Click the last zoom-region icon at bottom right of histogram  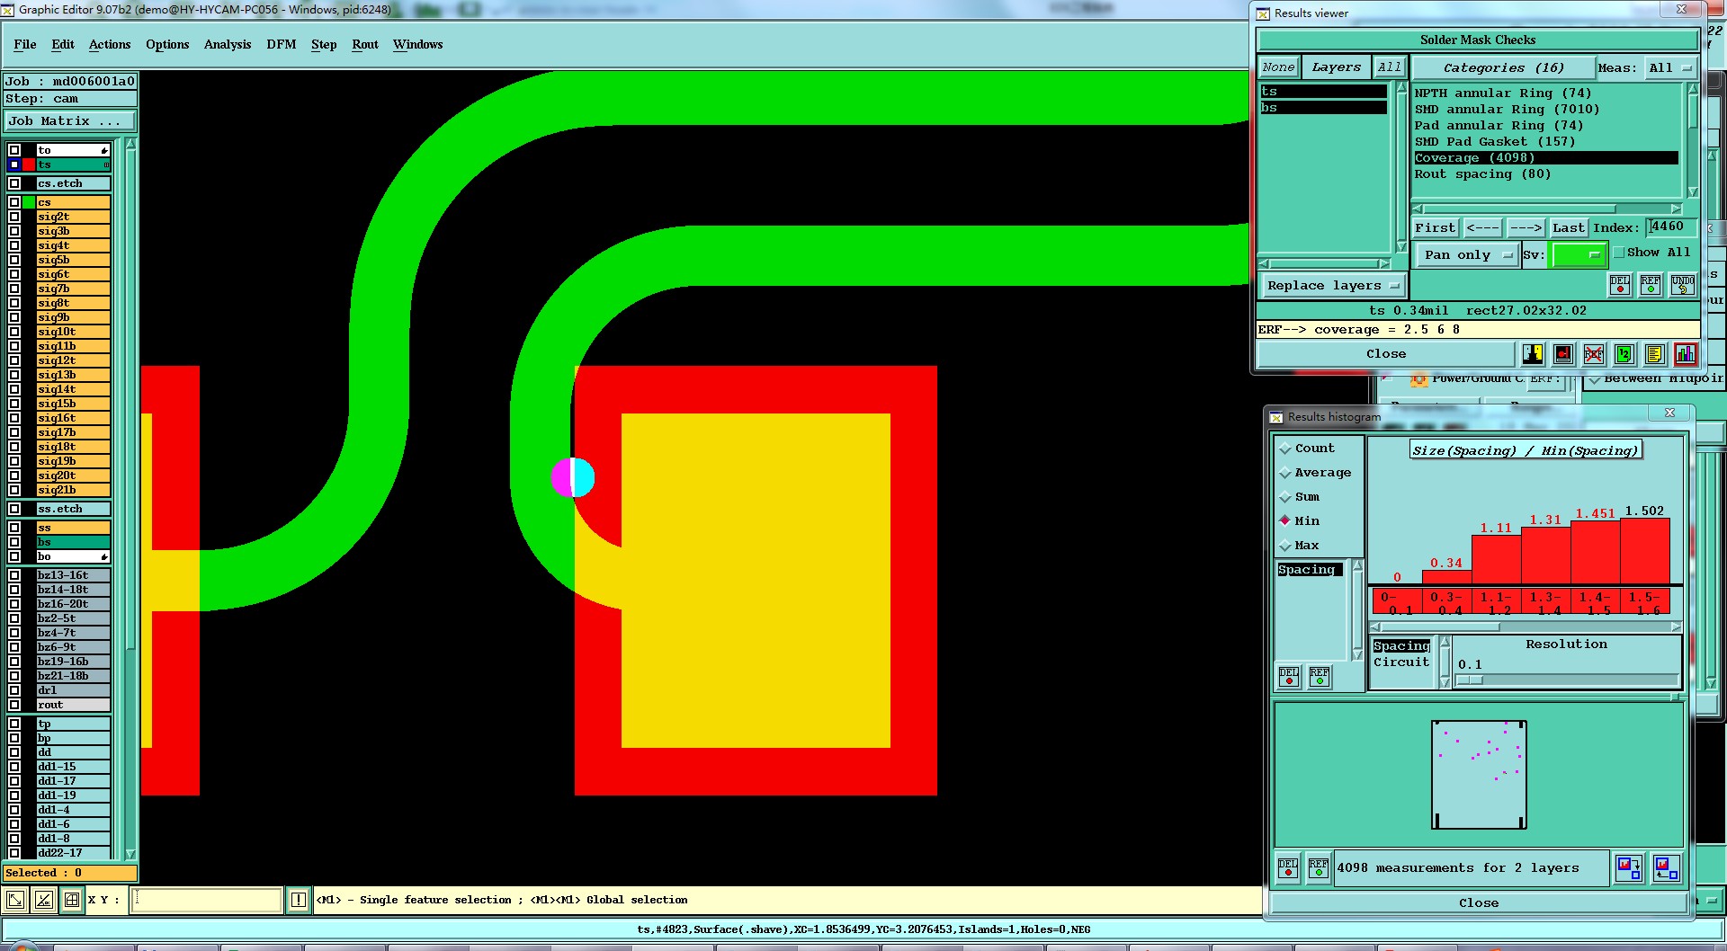(x=1667, y=868)
